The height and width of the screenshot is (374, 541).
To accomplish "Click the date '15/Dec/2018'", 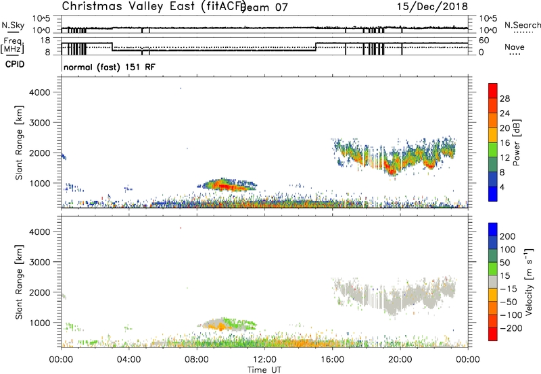I will 432,7.
